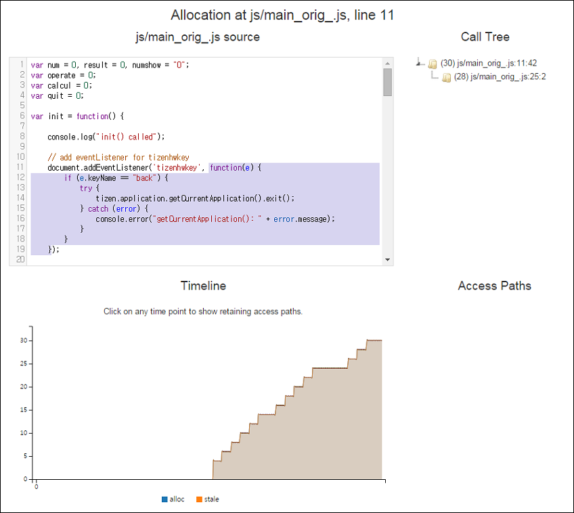Select the (28) js/main_orig_.js:25:2 tree entry
Viewport: 574px width, 513px height.
[x=500, y=76]
